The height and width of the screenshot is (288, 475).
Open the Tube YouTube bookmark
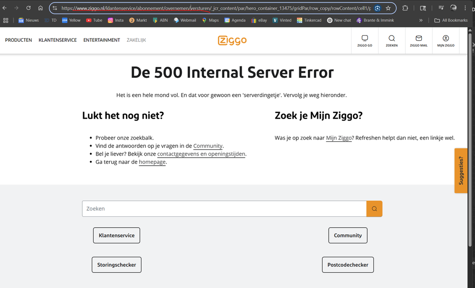point(94,20)
